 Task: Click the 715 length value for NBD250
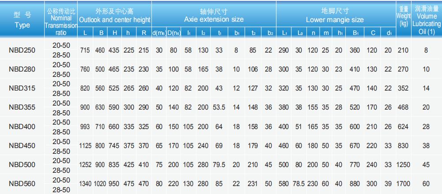[x=85, y=50]
